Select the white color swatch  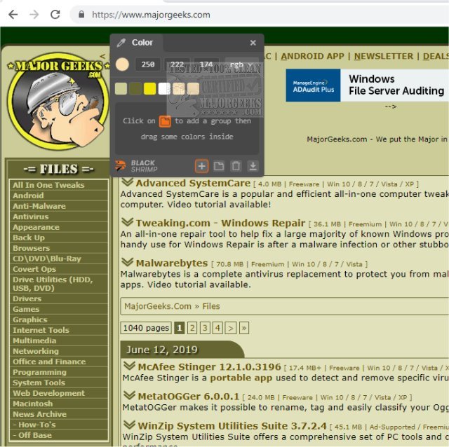164,89
